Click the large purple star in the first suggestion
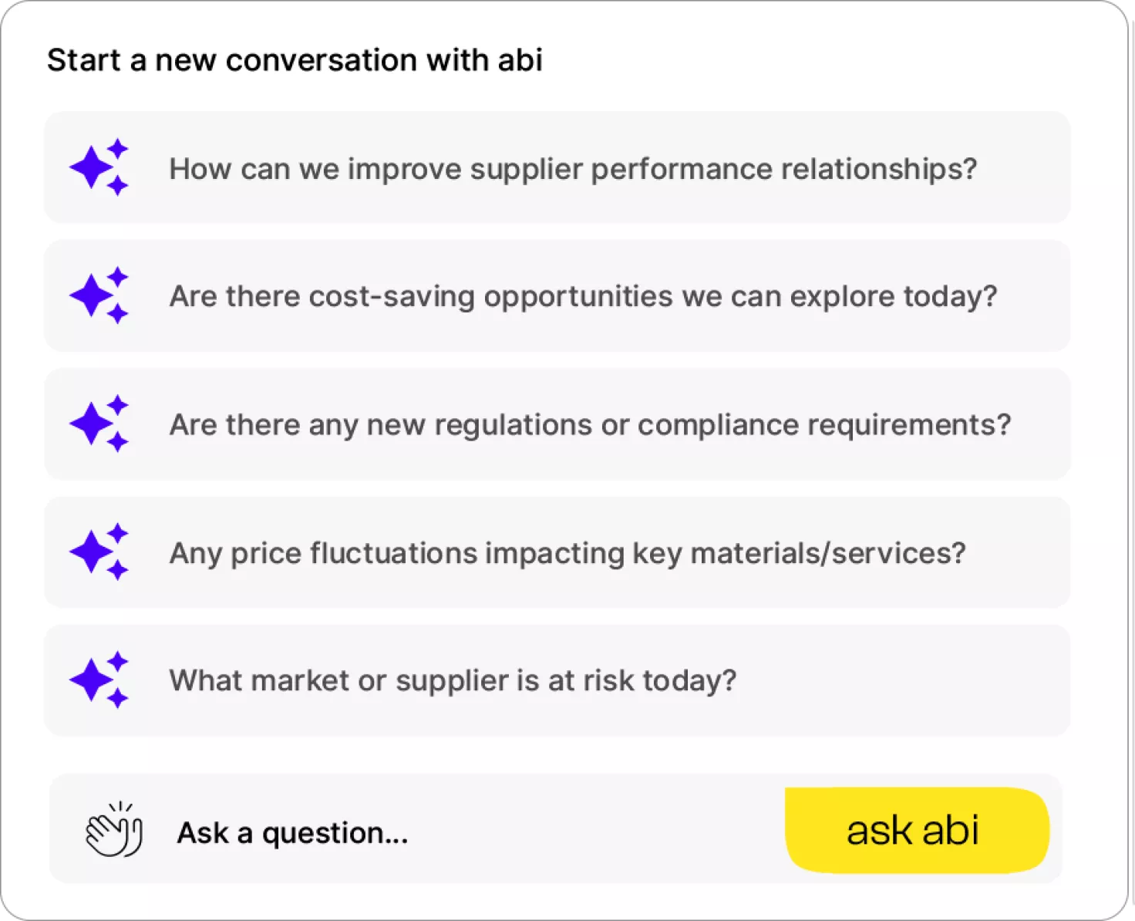The width and height of the screenshot is (1135, 921). [91, 168]
